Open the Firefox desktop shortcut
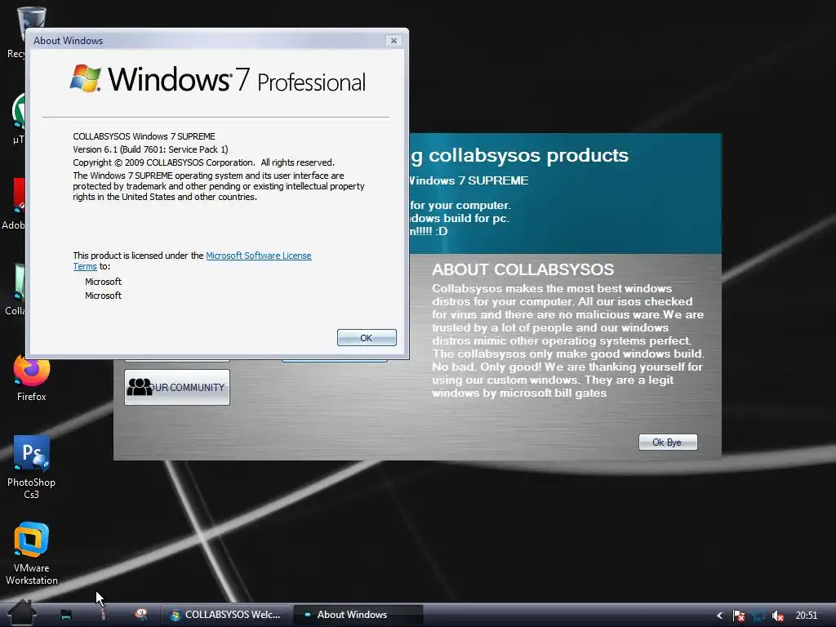This screenshot has width=836, height=627. pyautogui.click(x=32, y=376)
